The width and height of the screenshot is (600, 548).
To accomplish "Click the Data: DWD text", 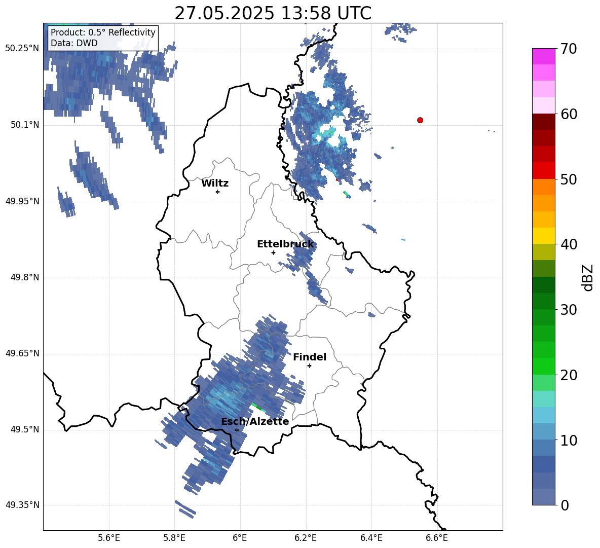I will pyautogui.click(x=74, y=43).
